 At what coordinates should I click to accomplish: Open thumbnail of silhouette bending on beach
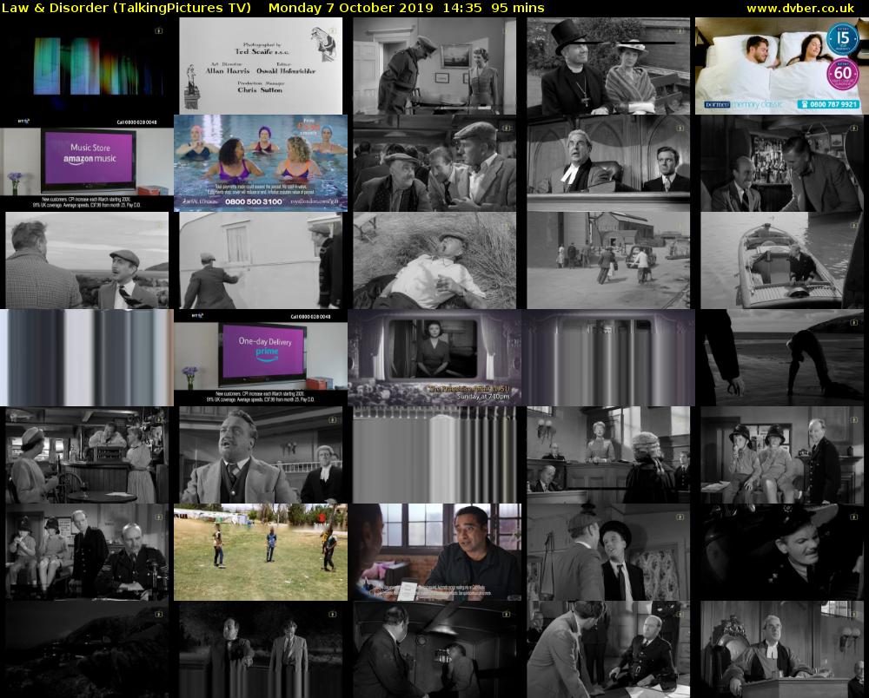tap(782, 358)
